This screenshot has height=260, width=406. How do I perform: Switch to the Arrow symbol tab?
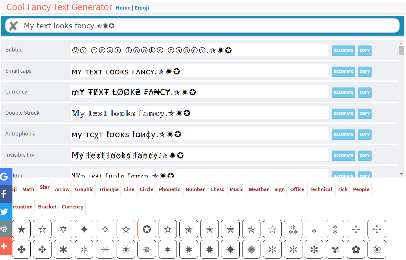(62, 189)
